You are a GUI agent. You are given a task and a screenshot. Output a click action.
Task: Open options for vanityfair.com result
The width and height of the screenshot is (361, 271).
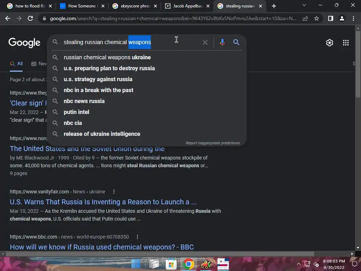point(114,192)
